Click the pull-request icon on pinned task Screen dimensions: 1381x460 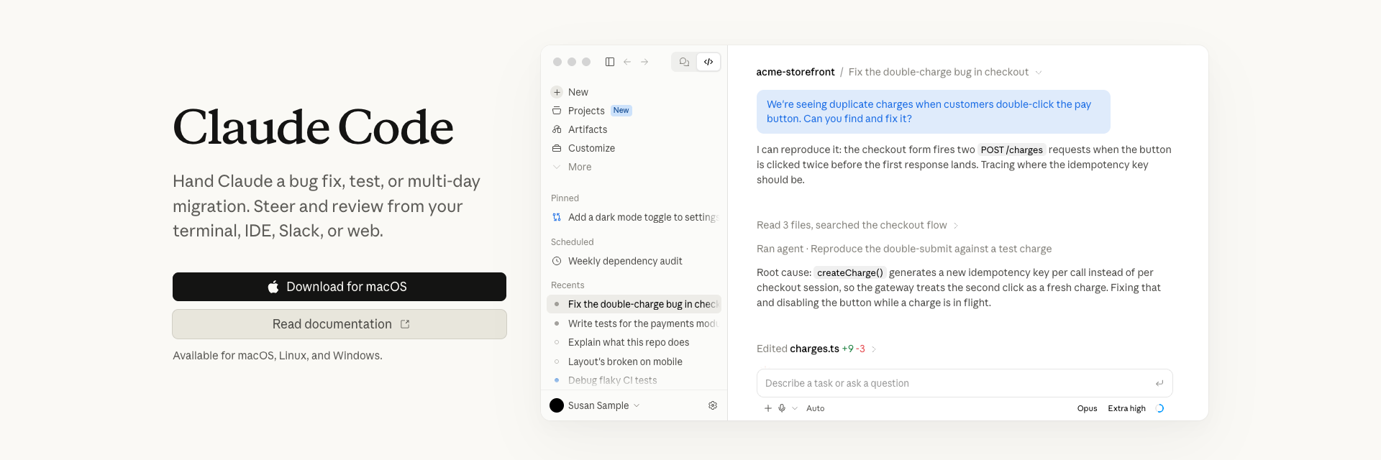click(x=557, y=217)
